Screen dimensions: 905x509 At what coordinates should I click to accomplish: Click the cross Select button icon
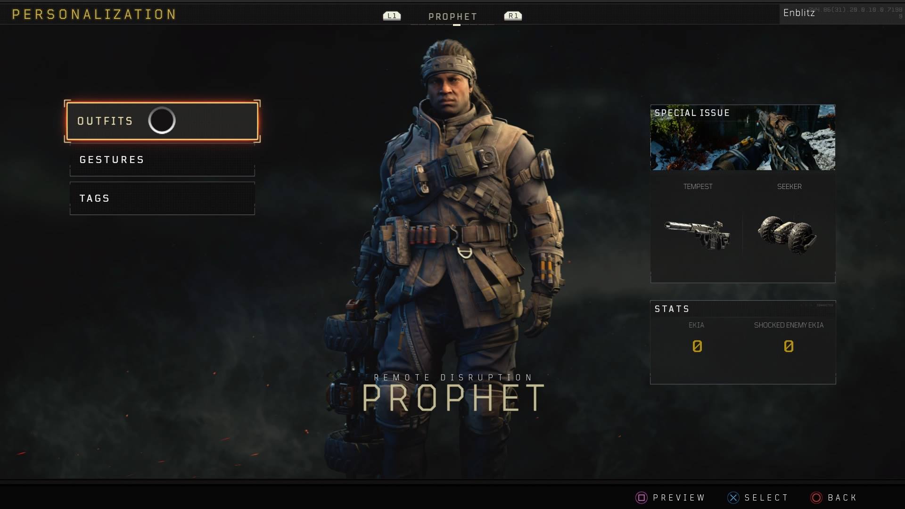pos(733,498)
